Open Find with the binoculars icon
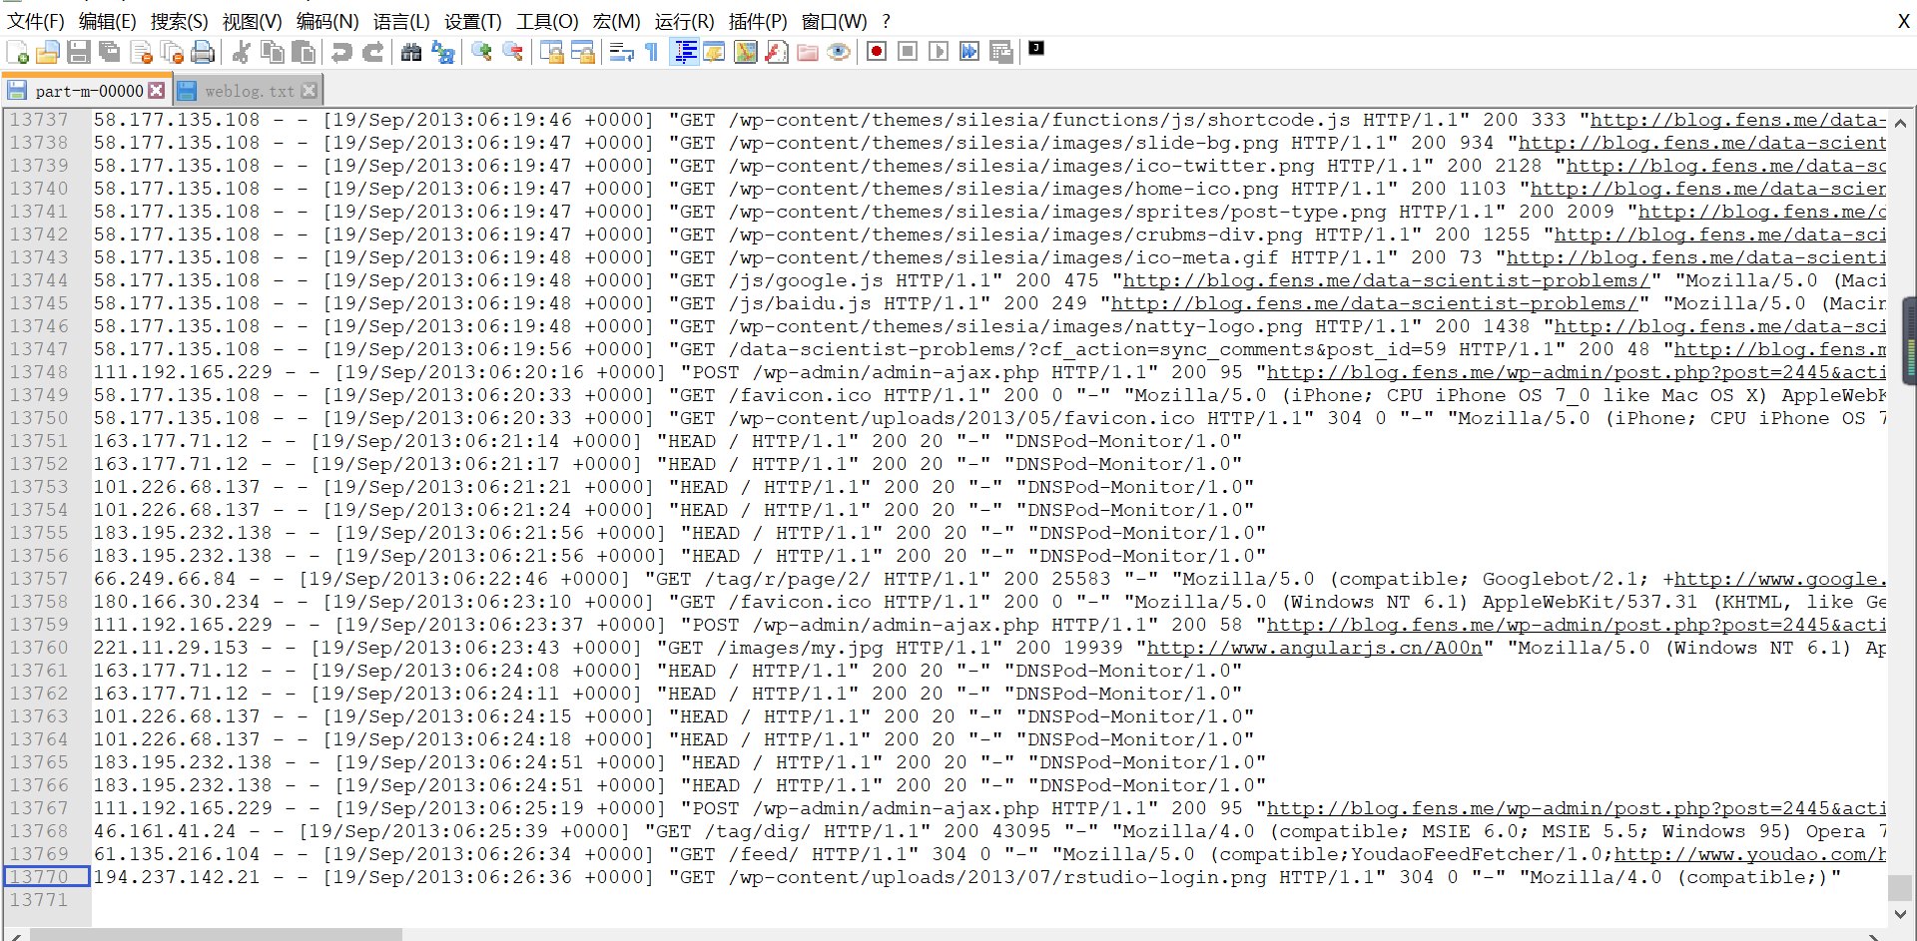 coord(411,52)
